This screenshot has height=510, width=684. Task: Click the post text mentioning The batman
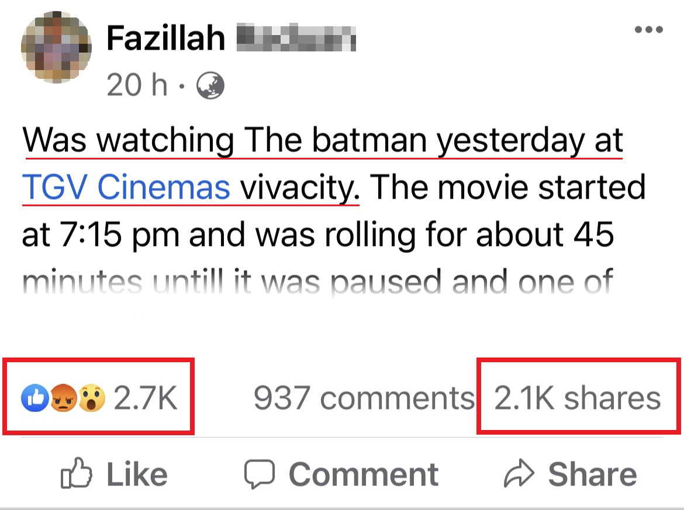tap(323, 141)
